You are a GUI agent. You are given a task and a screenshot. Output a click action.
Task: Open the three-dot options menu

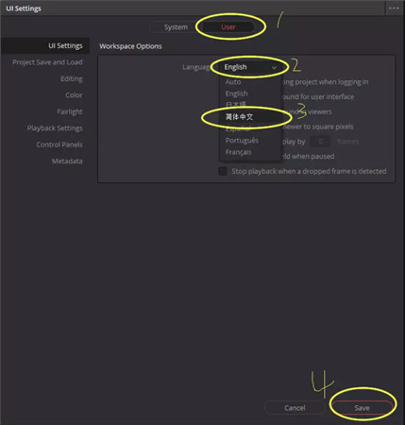coord(394,8)
